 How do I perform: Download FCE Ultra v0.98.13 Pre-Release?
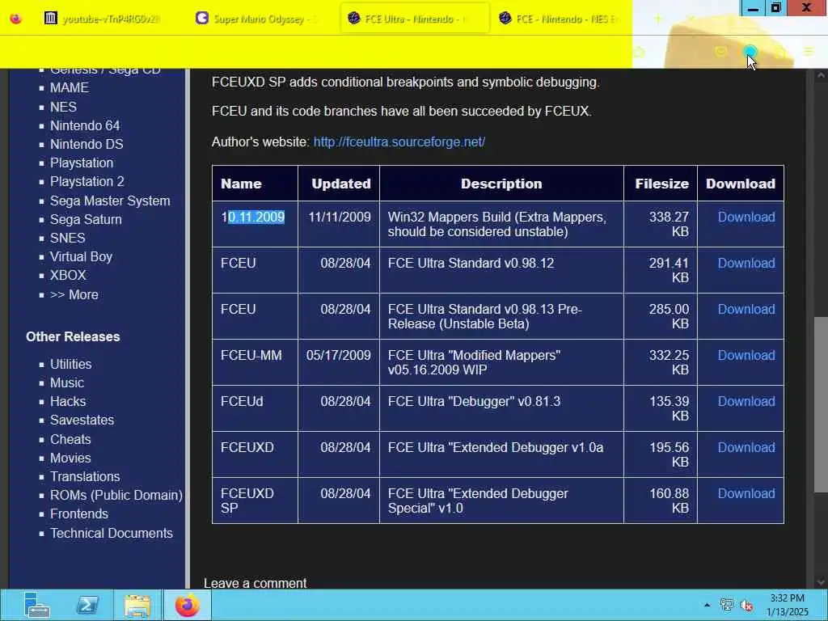pos(746,309)
